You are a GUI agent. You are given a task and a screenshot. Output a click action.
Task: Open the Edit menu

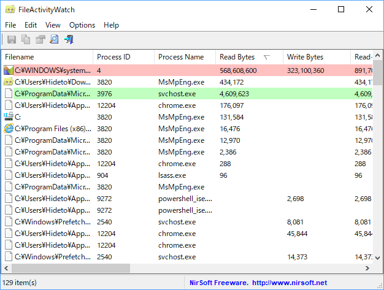coord(31,25)
